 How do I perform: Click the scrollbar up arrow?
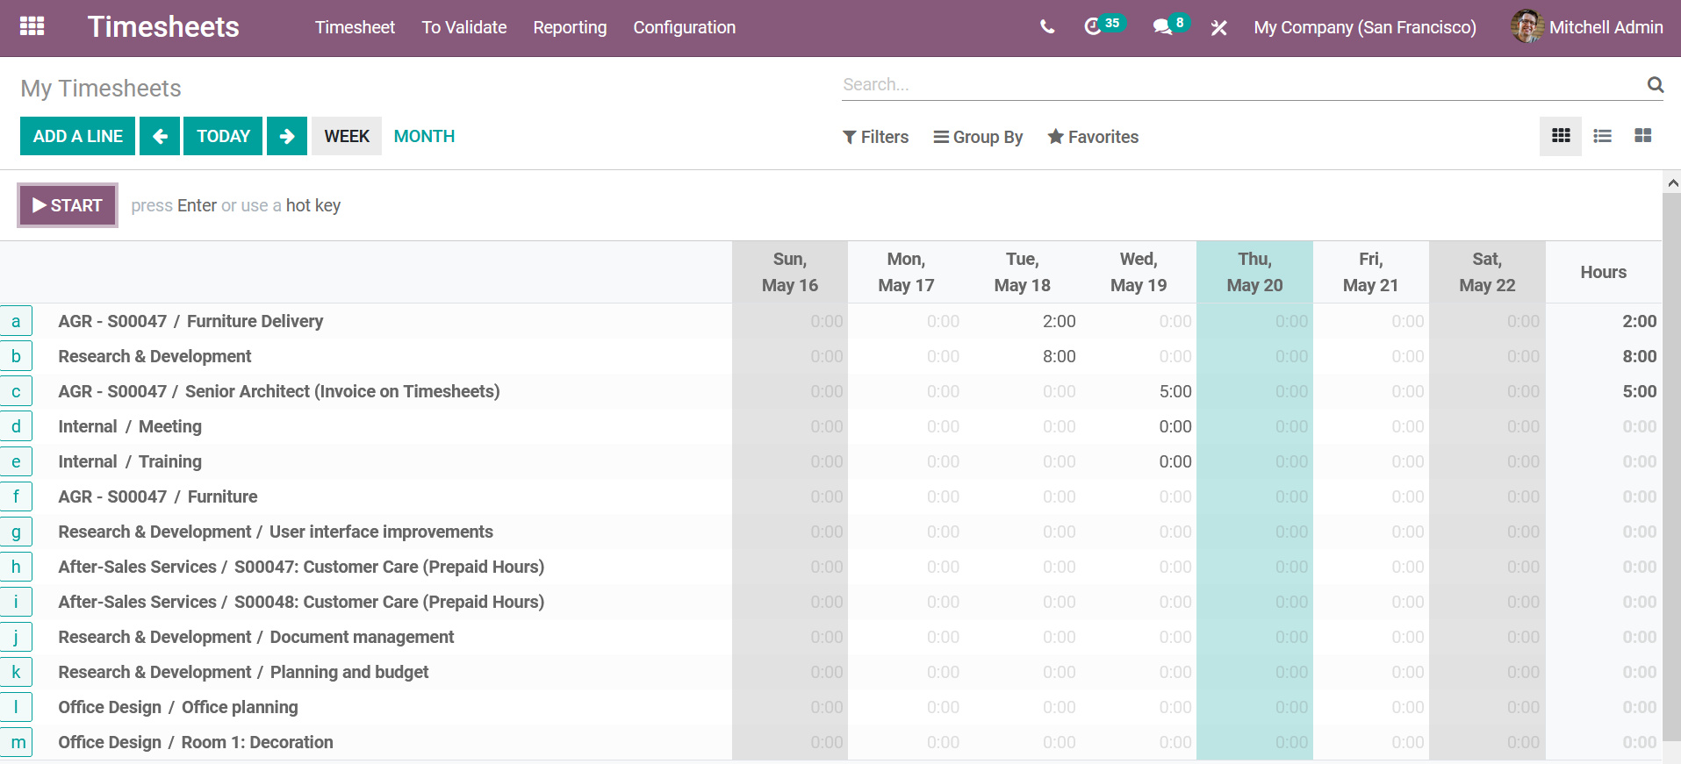pos(1672,182)
